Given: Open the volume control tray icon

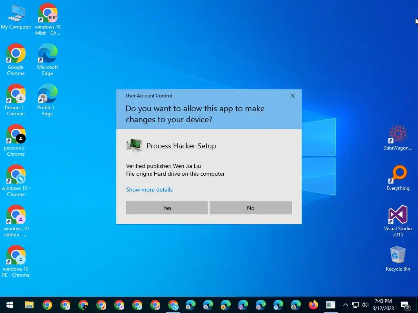Looking at the screenshot, I should 365,305.
